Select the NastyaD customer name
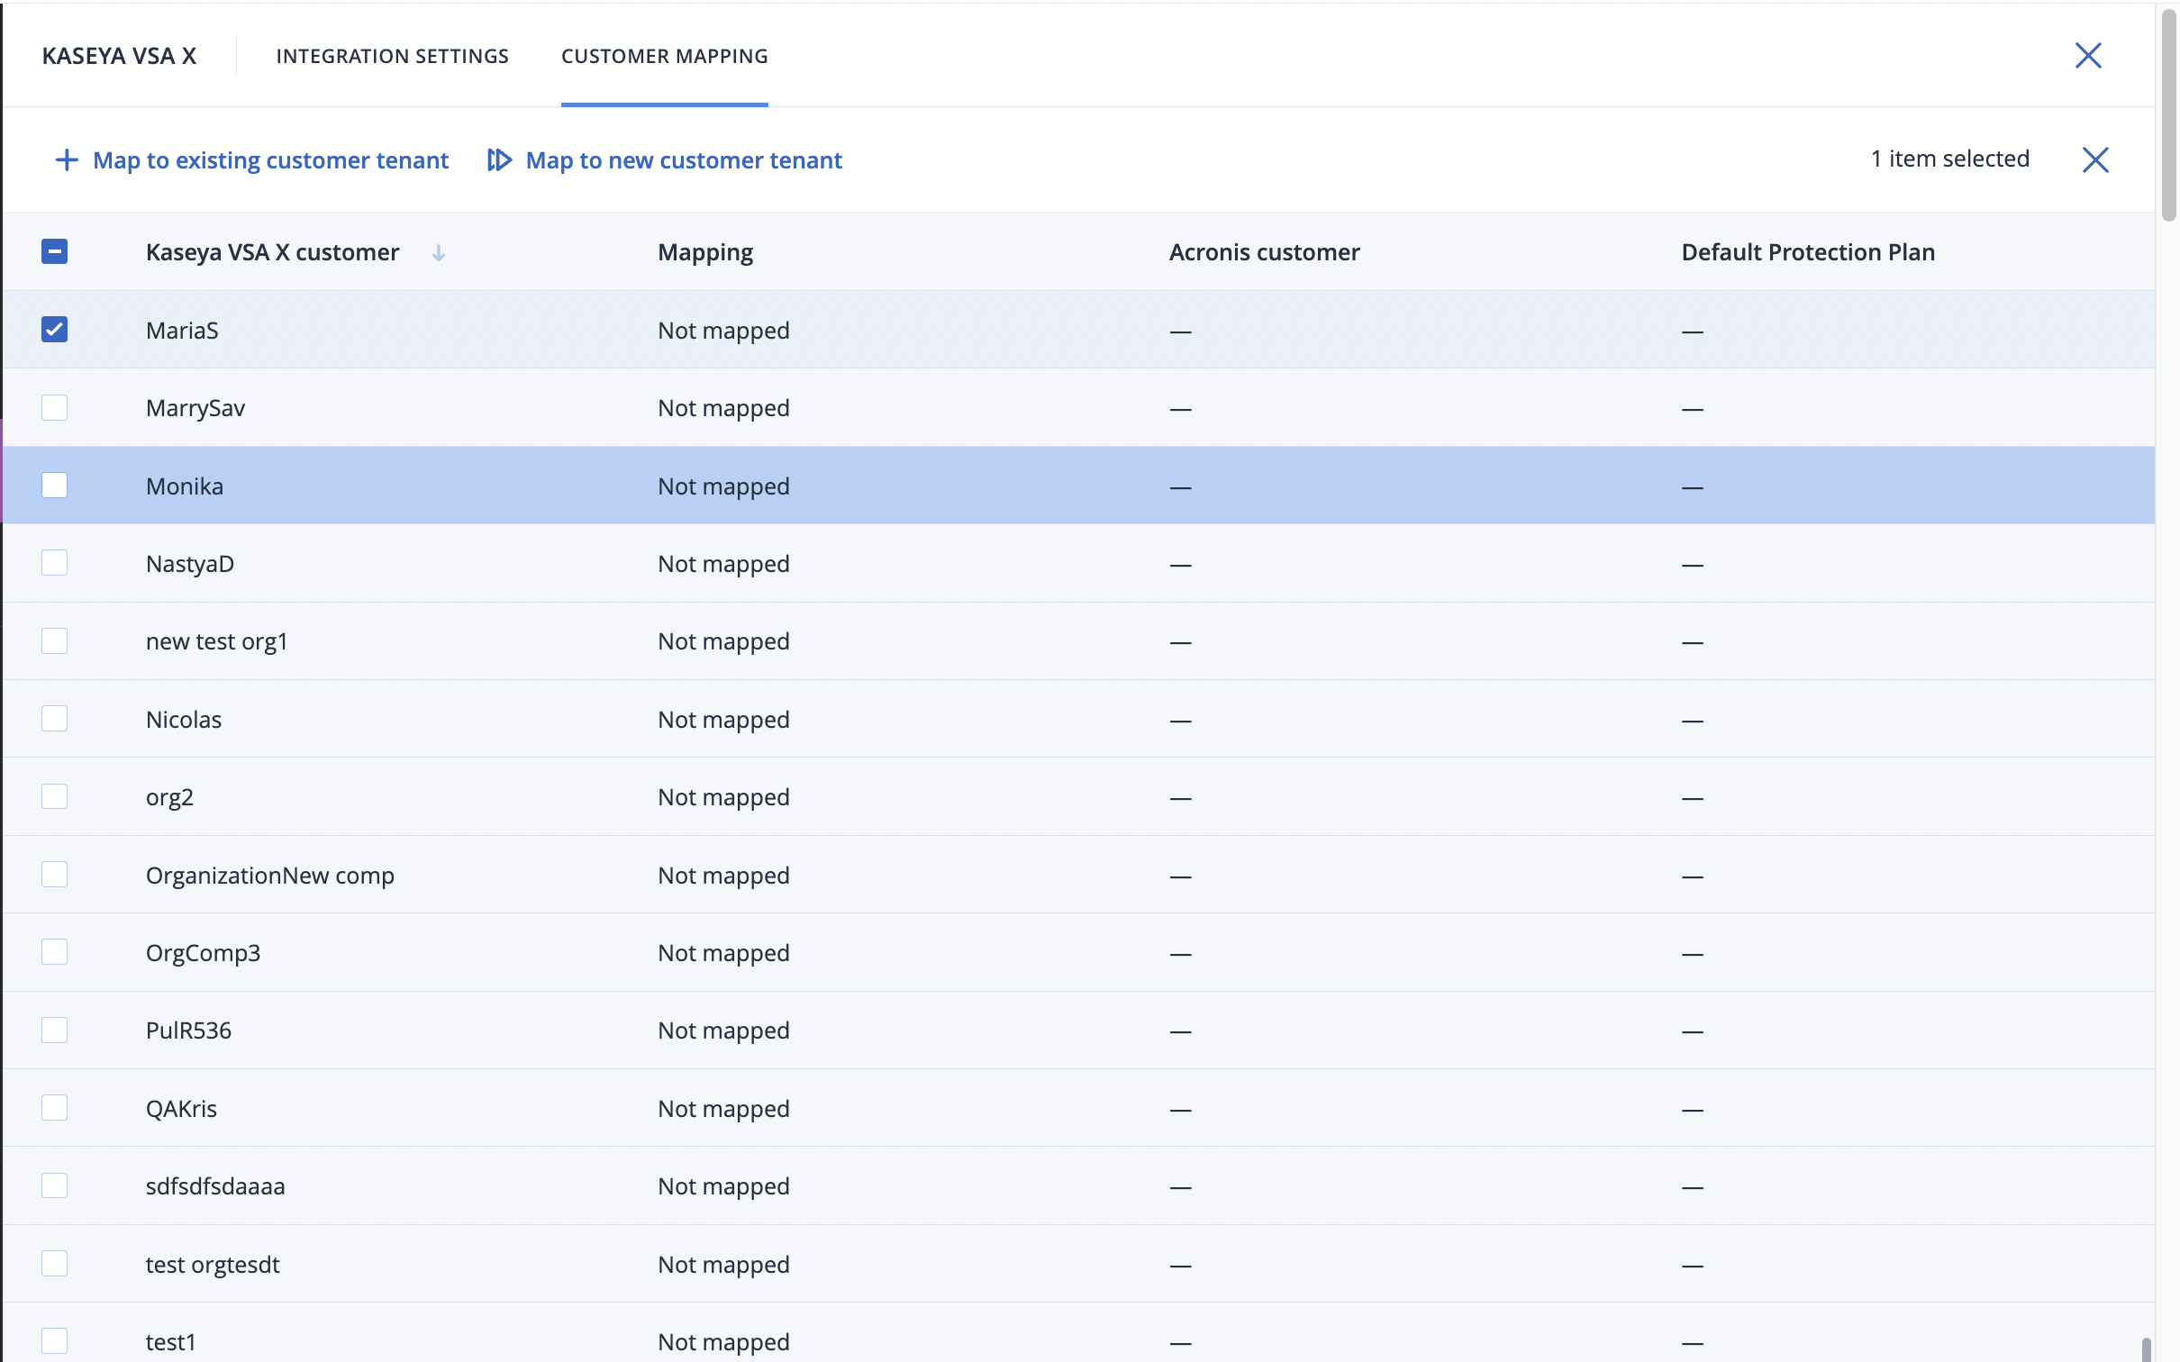 pos(190,565)
